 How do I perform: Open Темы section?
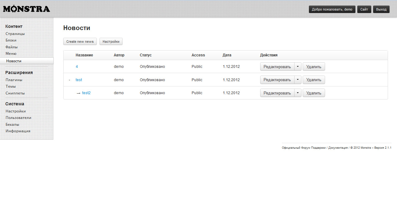point(11,86)
